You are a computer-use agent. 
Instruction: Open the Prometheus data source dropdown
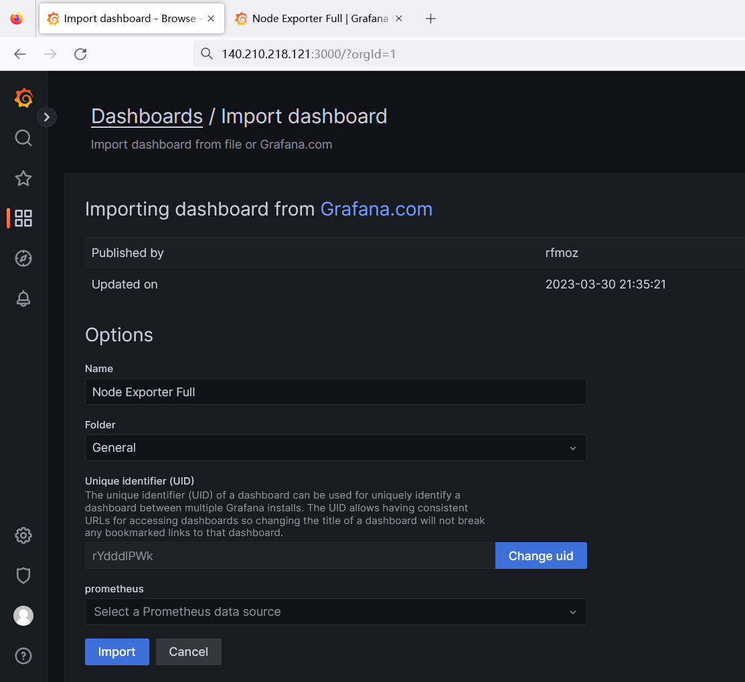click(x=335, y=612)
